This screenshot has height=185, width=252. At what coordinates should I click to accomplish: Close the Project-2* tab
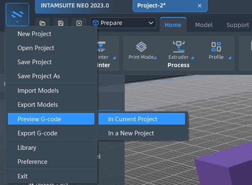[200, 6]
